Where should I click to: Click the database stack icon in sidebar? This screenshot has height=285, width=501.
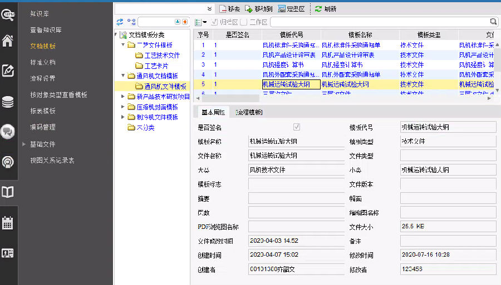coord(8,102)
